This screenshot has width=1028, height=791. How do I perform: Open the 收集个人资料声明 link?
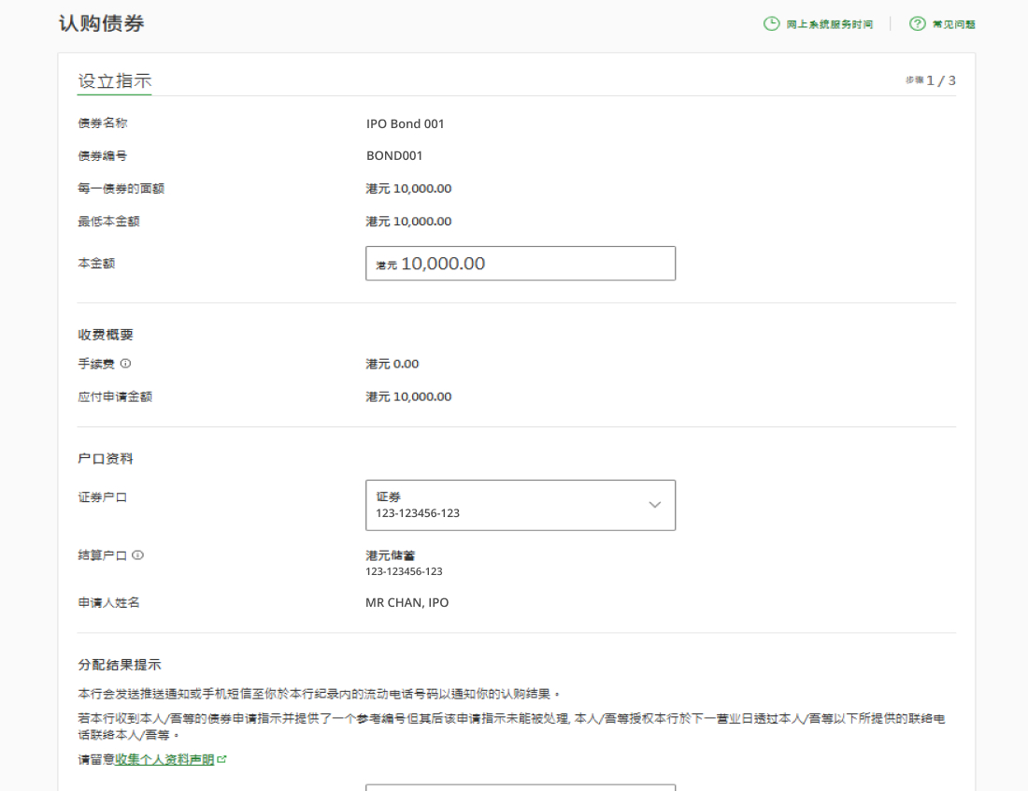(x=164, y=759)
